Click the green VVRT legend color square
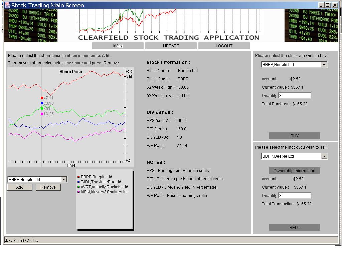342x256 pixels. 78,187
